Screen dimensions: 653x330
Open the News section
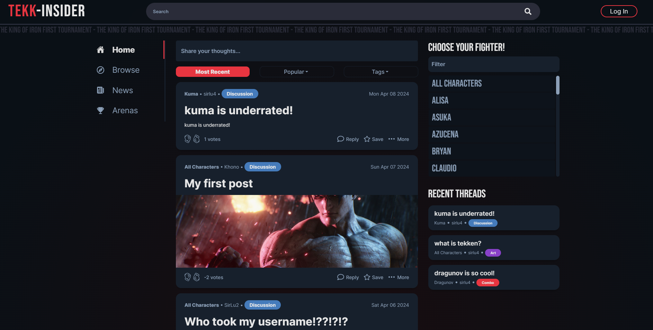tap(123, 90)
